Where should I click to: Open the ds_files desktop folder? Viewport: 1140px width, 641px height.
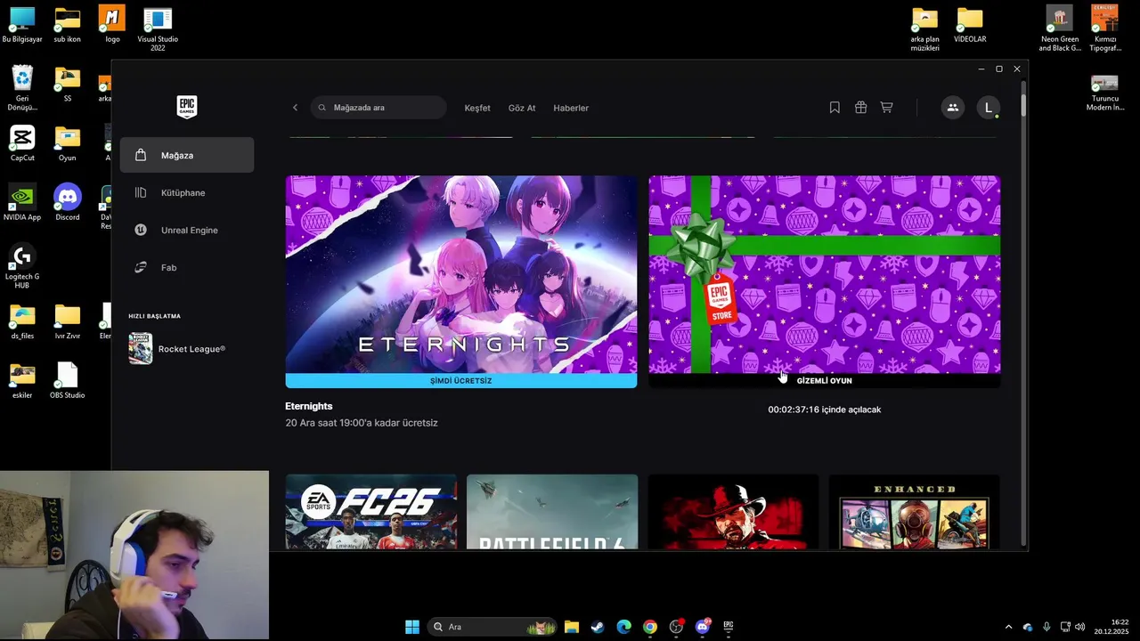coord(22,321)
